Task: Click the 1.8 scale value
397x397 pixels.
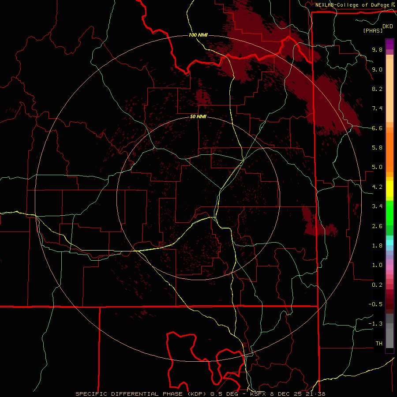Action: pyautogui.click(x=377, y=246)
